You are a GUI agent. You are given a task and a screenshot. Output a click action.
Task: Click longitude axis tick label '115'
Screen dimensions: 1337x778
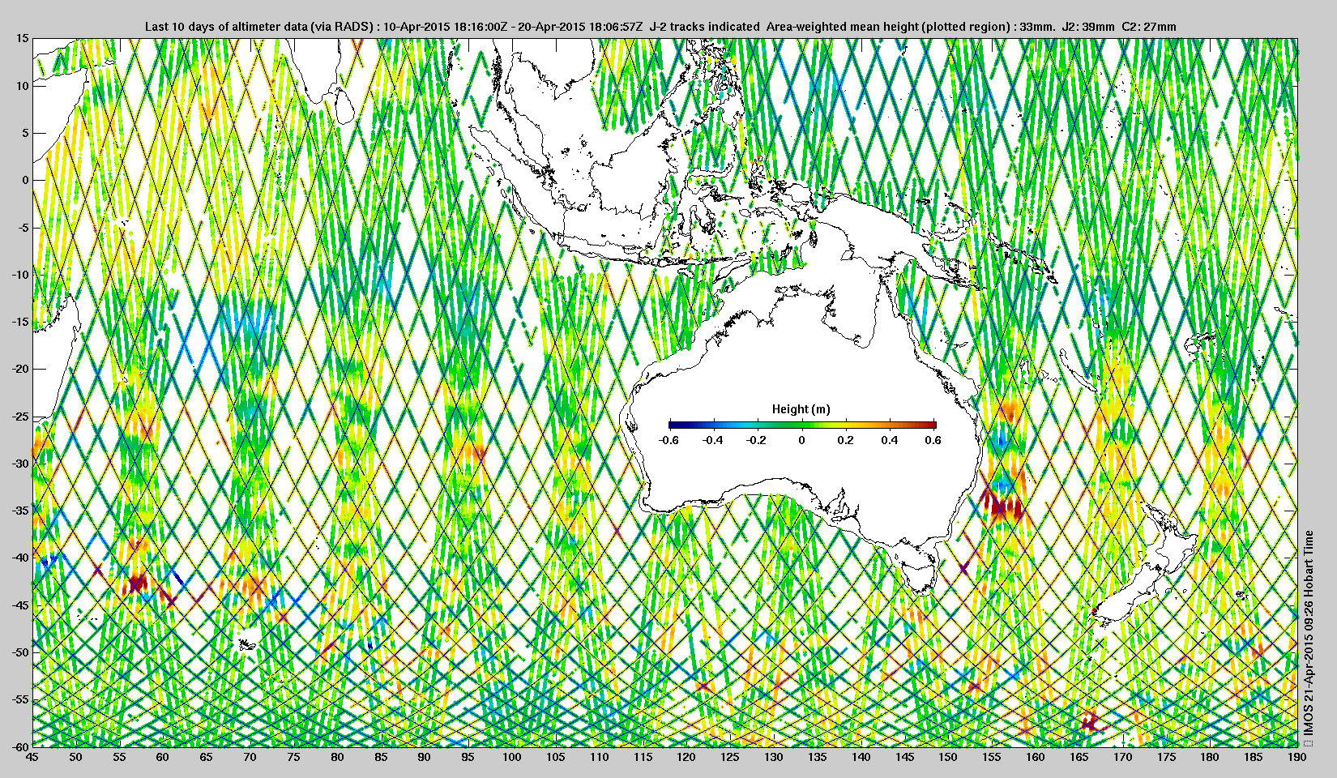[643, 758]
